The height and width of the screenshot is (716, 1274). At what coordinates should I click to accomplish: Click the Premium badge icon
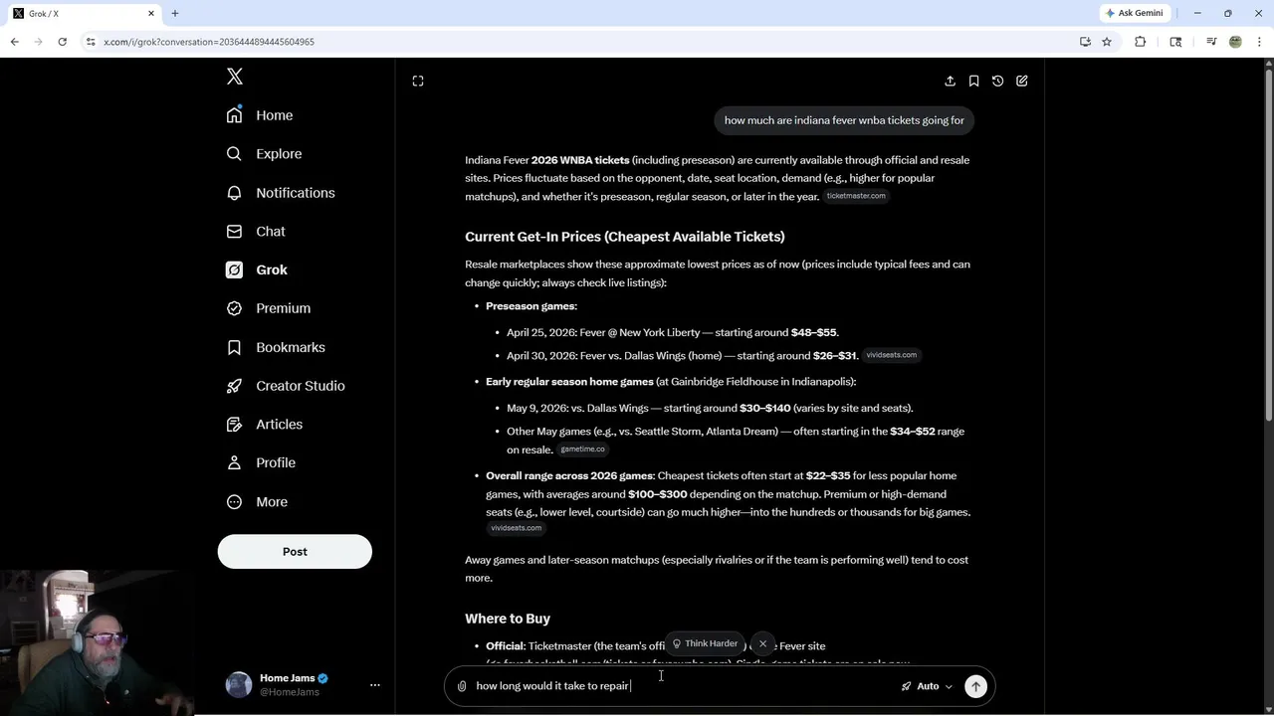click(234, 308)
